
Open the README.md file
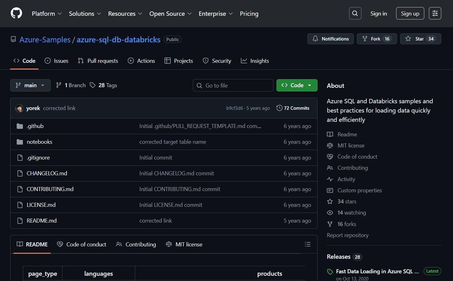pyautogui.click(x=41, y=221)
